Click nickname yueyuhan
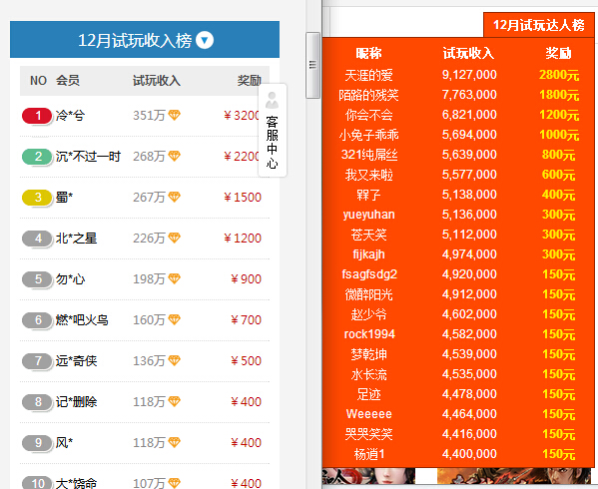 (368, 215)
